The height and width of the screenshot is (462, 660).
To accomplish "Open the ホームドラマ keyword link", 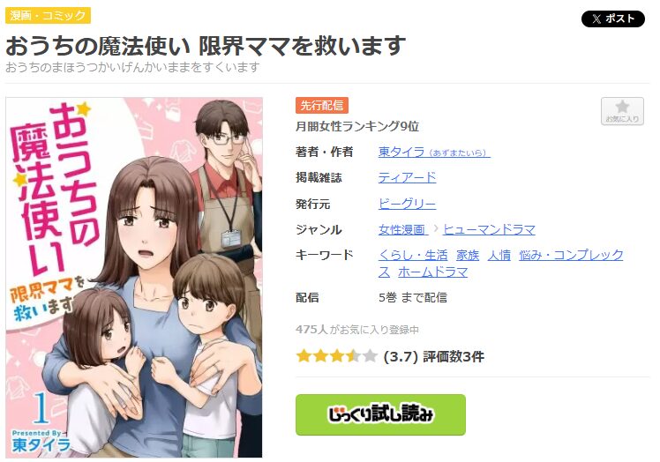I will (x=432, y=272).
